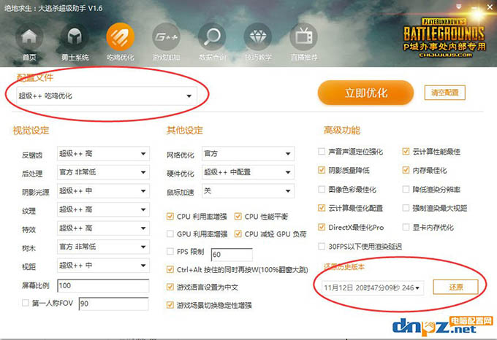This screenshot has width=497, height=340.
Task: Expand the 阴影光源 dropdown
Action: [103, 191]
